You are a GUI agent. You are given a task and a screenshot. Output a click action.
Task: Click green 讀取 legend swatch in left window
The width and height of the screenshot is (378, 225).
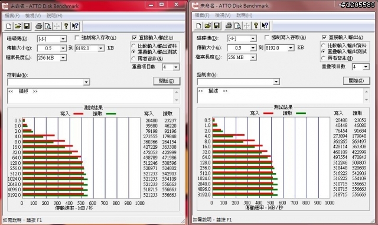click(111, 113)
